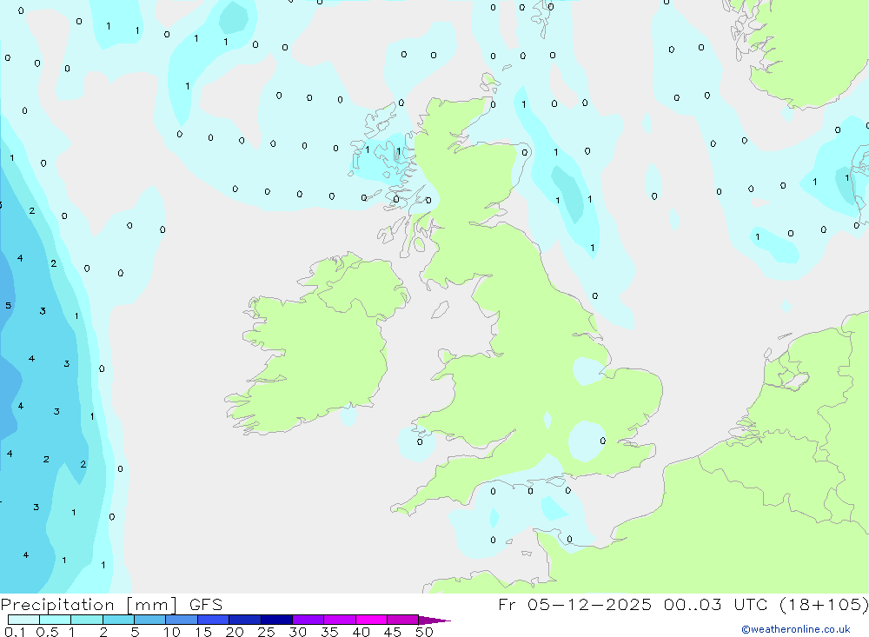The image size is (869, 637).
Task: Select the 30–35 mm purple legend swatch
Action: 308,620
